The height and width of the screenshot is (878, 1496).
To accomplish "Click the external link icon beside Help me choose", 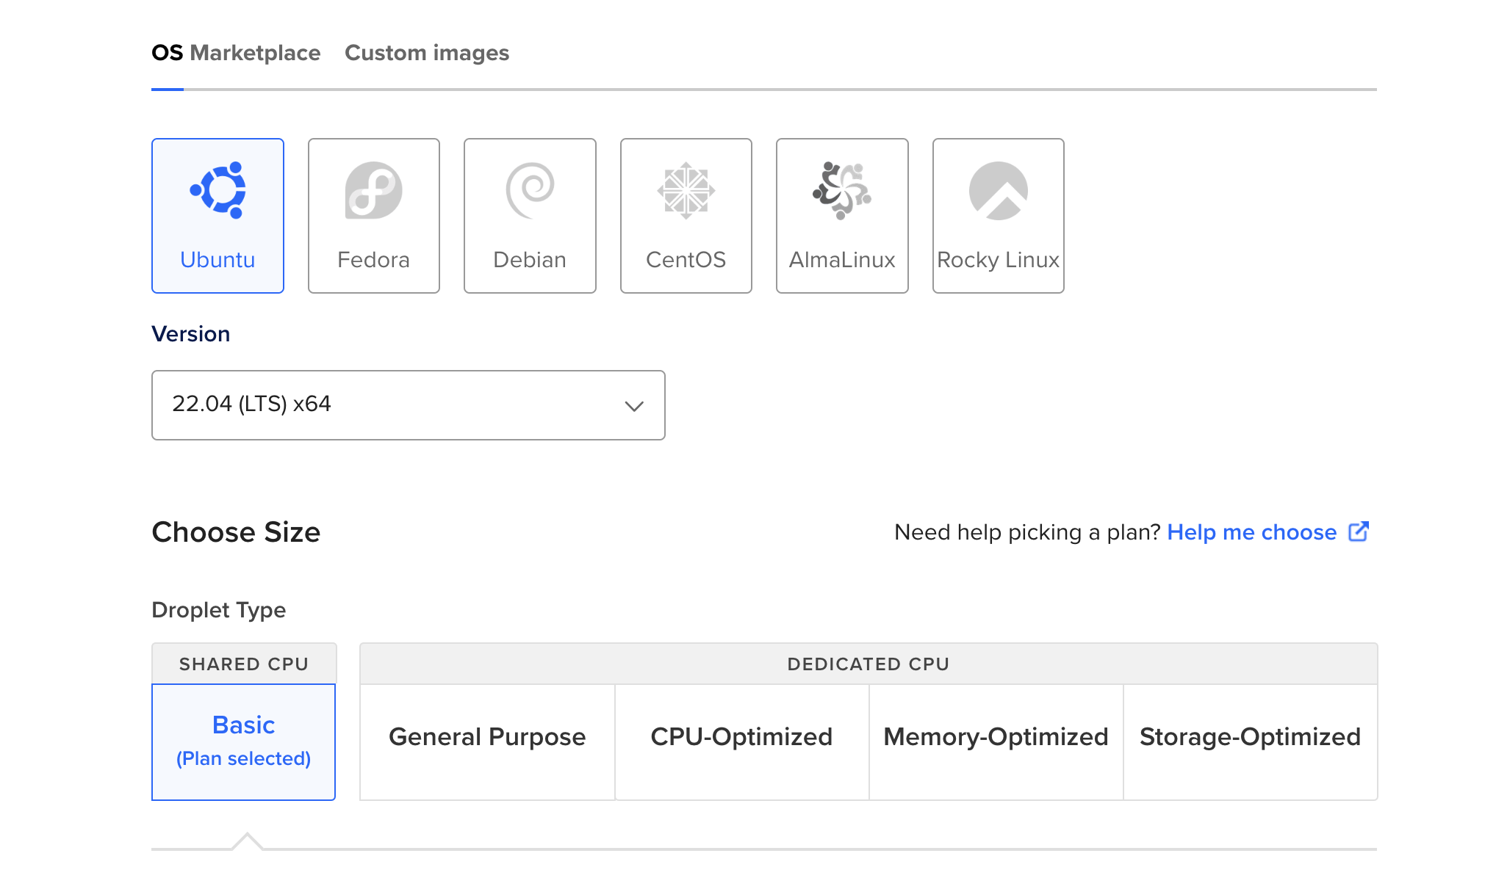I will tap(1359, 531).
